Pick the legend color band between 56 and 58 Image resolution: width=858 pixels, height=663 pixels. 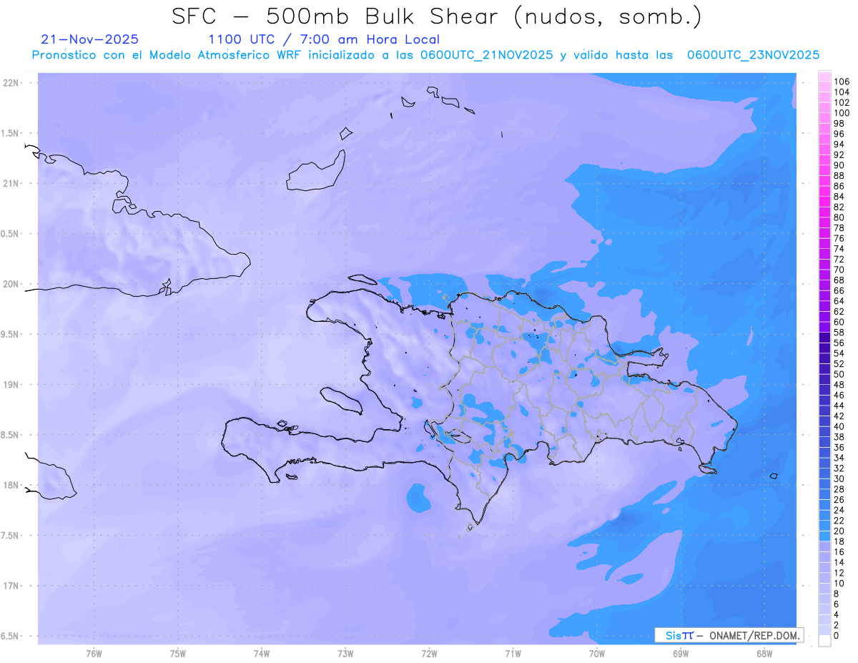(x=824, y=338)
